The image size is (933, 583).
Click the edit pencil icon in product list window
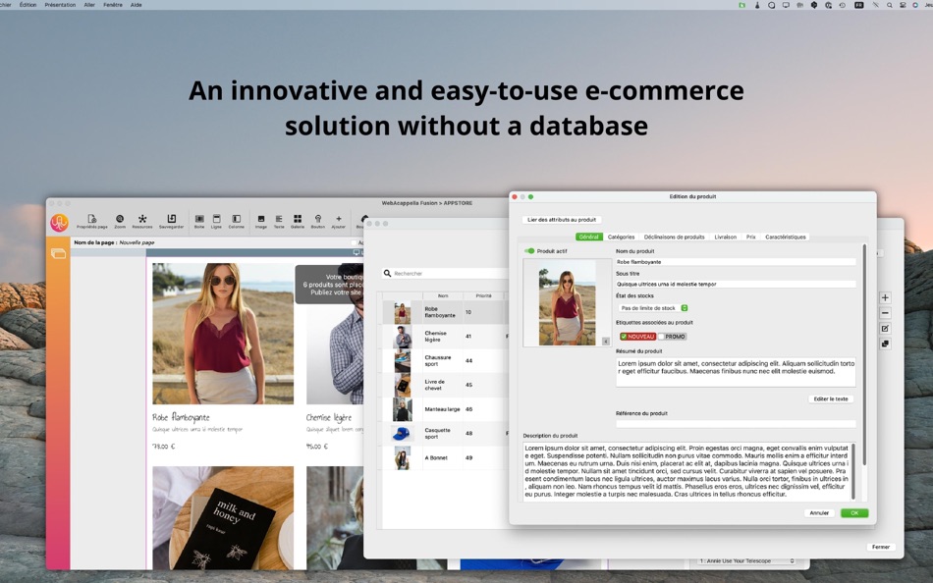tap(885, 329)
